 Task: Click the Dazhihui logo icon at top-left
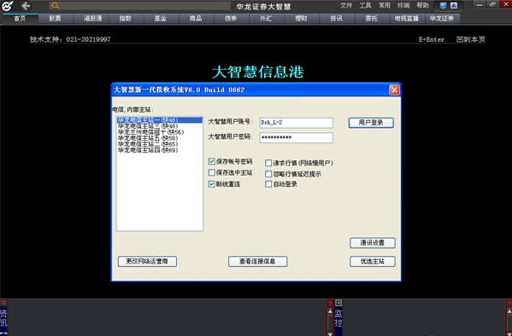[7, 6]
